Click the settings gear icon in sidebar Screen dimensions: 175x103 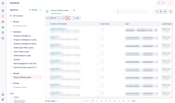[x=3, y=95]
